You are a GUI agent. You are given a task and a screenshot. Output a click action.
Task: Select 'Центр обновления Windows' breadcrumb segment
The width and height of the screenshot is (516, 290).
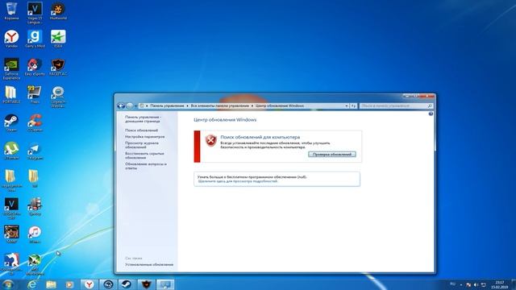pos(280,106)
